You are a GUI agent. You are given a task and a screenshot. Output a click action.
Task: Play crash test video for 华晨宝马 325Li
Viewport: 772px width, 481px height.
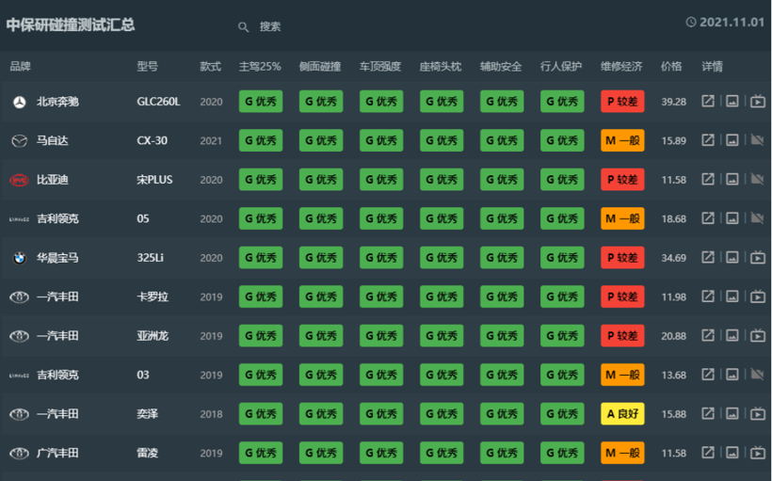point(757,258)
